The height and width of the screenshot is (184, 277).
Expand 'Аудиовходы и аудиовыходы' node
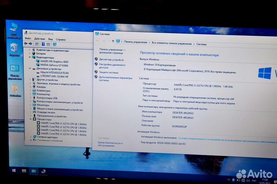[30, 50]
